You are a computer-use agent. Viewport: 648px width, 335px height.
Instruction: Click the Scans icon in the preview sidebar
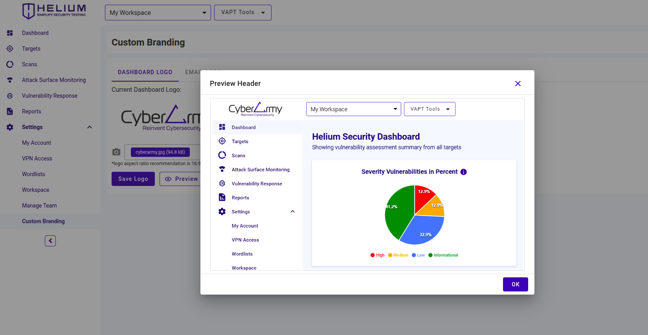coord(222,155)
